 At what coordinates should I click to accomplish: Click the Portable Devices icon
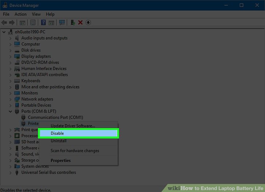[17, 105]
